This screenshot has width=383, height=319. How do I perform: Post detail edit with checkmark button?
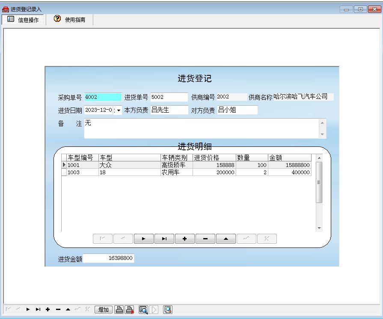pyautogui.click(x=246, y=239)
